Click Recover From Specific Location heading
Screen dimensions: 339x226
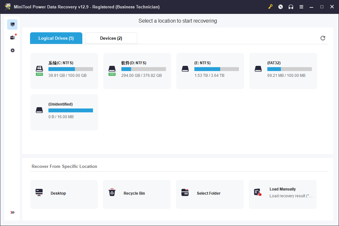[x=65, y=166]
